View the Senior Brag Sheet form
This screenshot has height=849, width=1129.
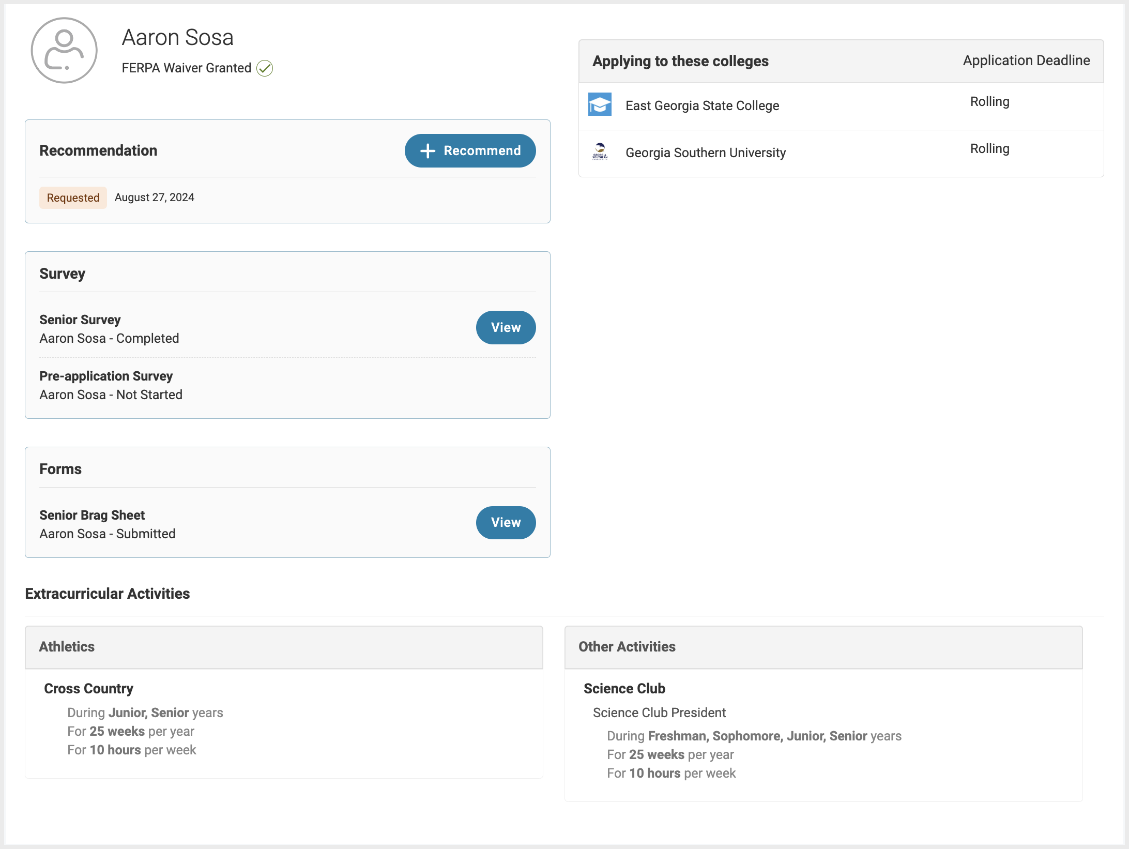click(506, 523)
